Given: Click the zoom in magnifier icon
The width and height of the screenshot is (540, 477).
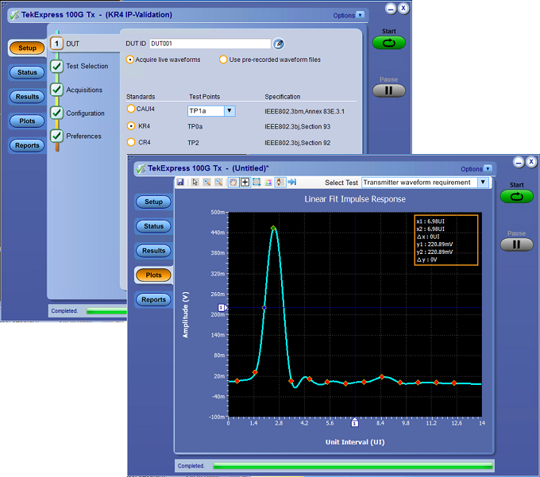Looking at the screenshot, I should (x=206, y=183).
